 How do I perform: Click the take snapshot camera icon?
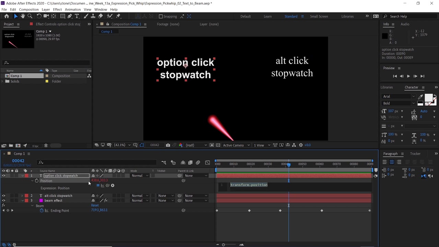click(168, 145)
